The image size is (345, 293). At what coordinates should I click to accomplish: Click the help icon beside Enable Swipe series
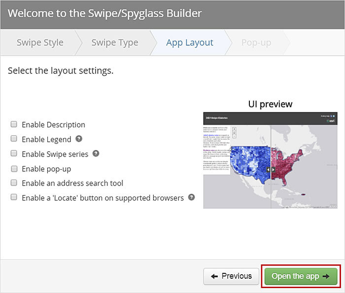pos(96,154)
